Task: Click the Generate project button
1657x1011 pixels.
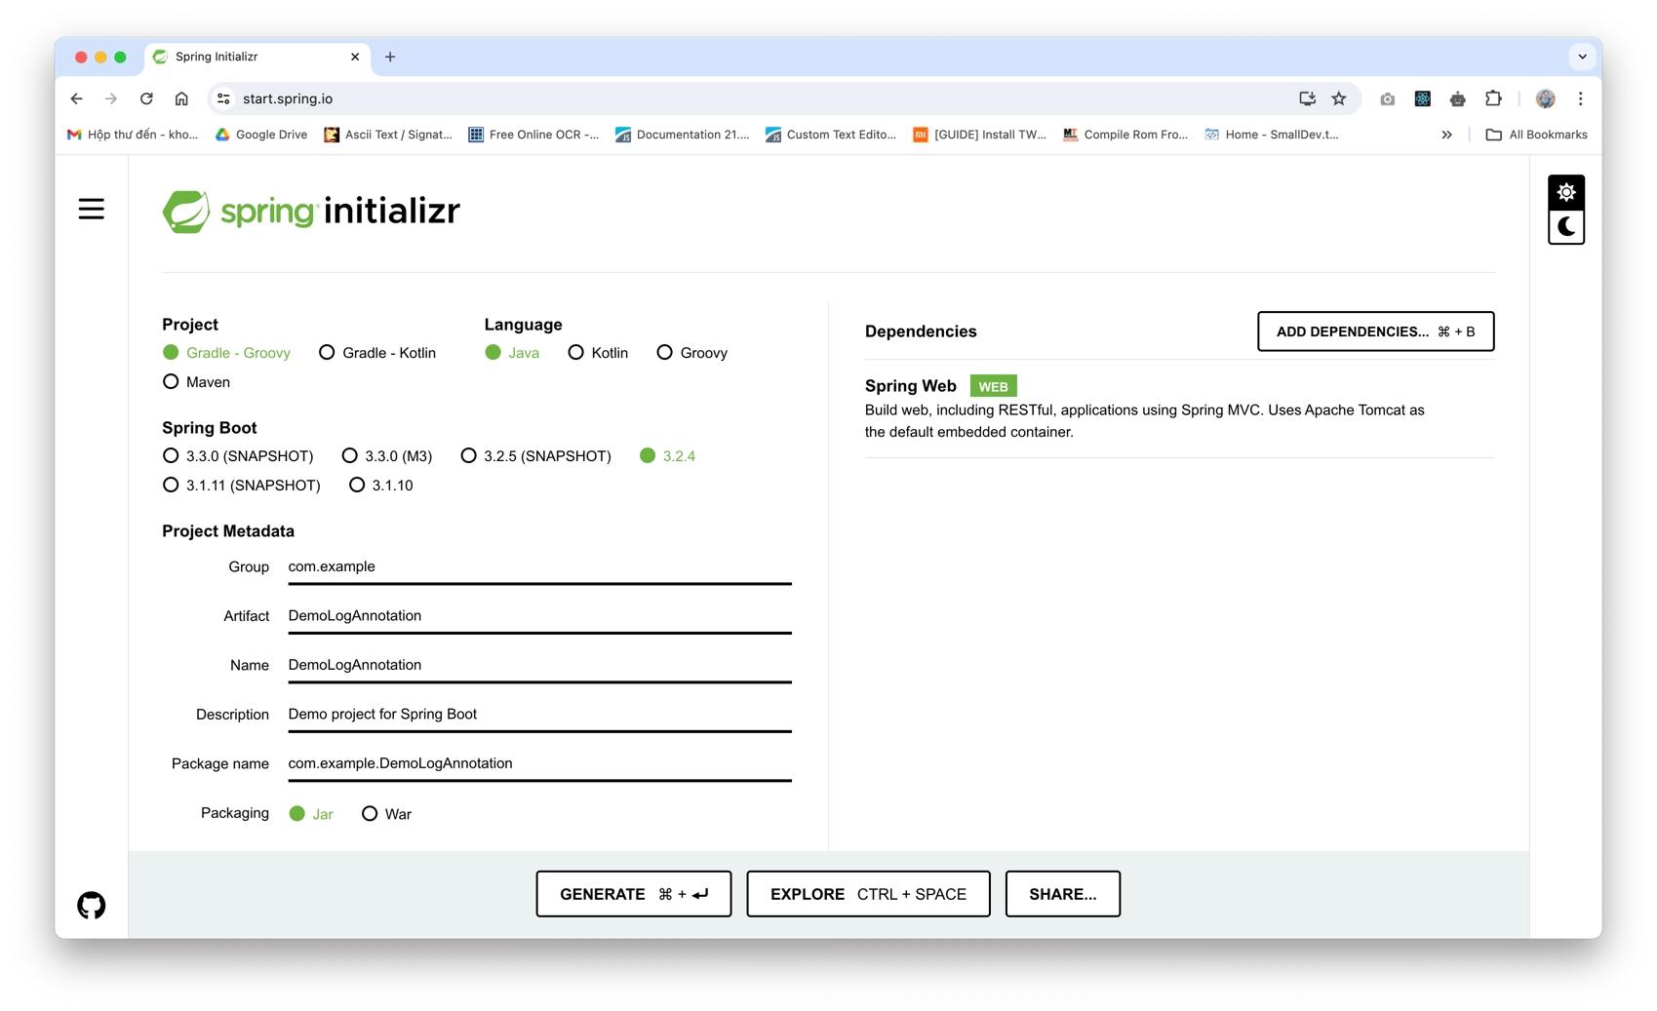Action: pos(633,894)
